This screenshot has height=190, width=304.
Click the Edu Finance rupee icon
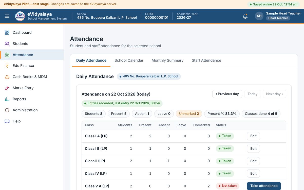tap(7, 66)
